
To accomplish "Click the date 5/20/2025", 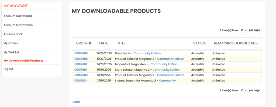I will [x=104, y=64].
